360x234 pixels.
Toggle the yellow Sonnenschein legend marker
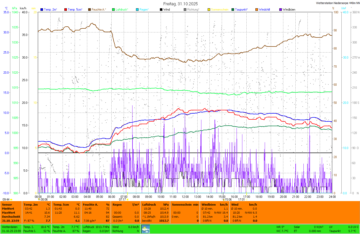209,10
